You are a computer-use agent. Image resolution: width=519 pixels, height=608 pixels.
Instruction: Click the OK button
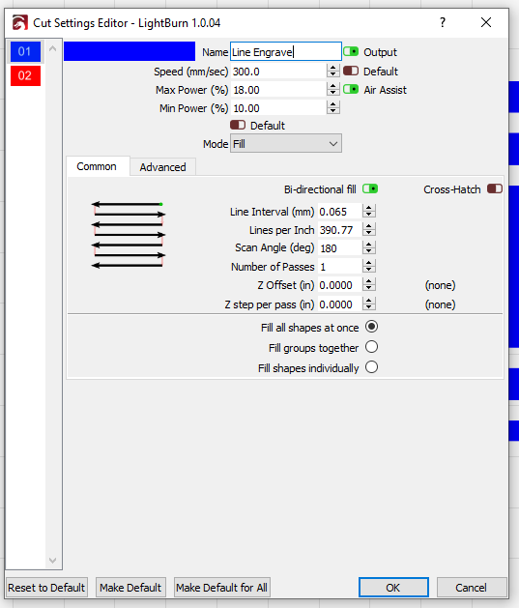[x=393, y=588]
